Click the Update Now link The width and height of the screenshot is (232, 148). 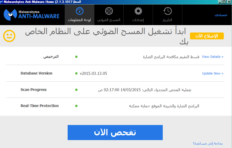[x=212, y=73]
